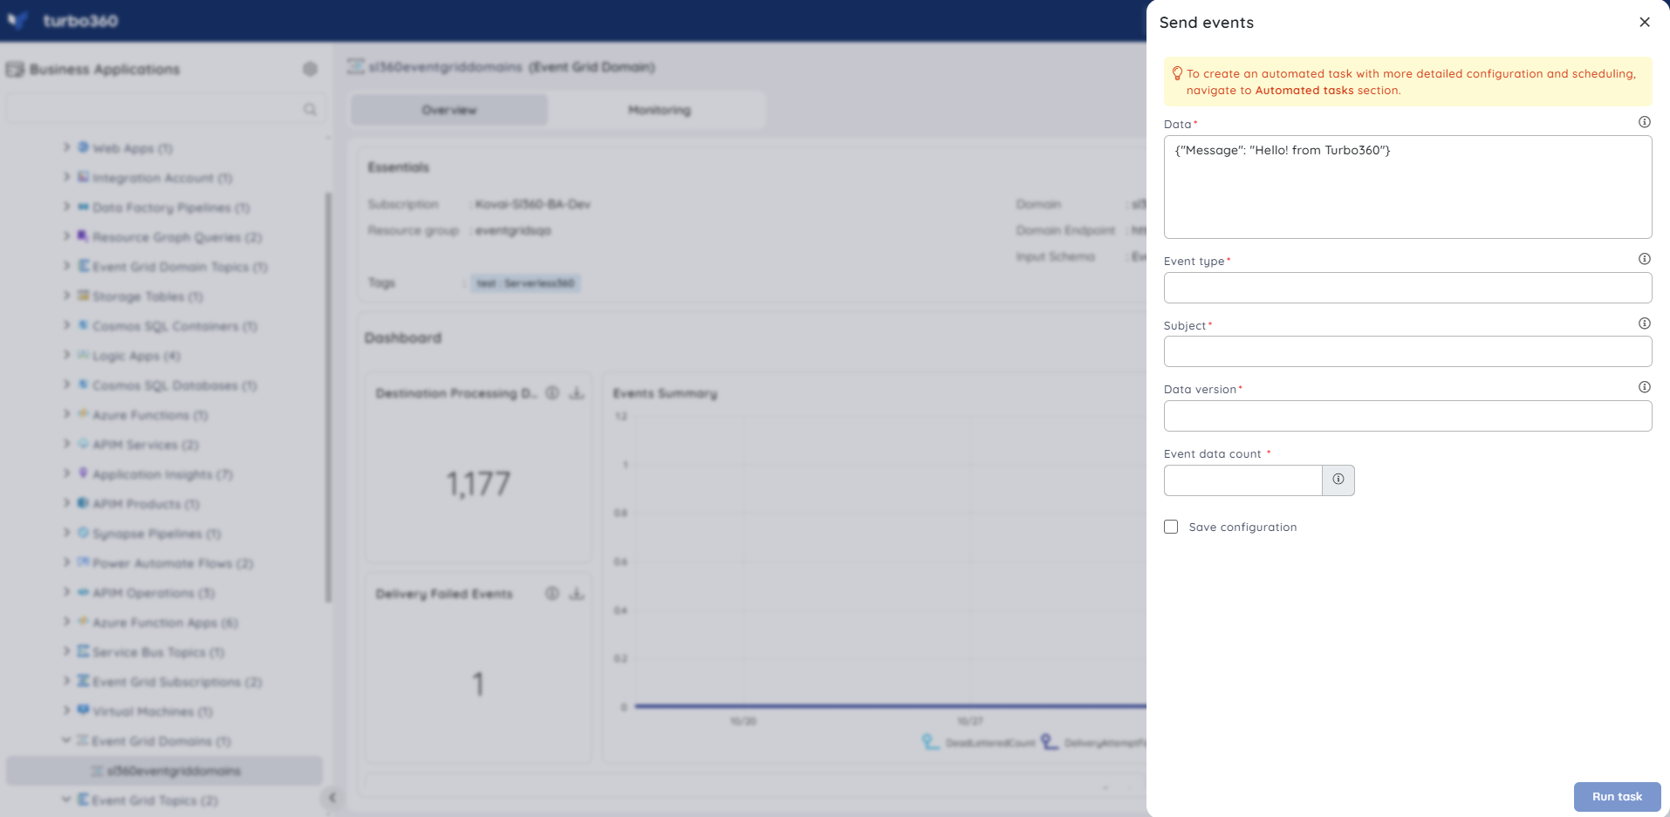Select Event Grid Subscriptions tree item
This screenshot has width=1670, height=817.
click(177, 682)
